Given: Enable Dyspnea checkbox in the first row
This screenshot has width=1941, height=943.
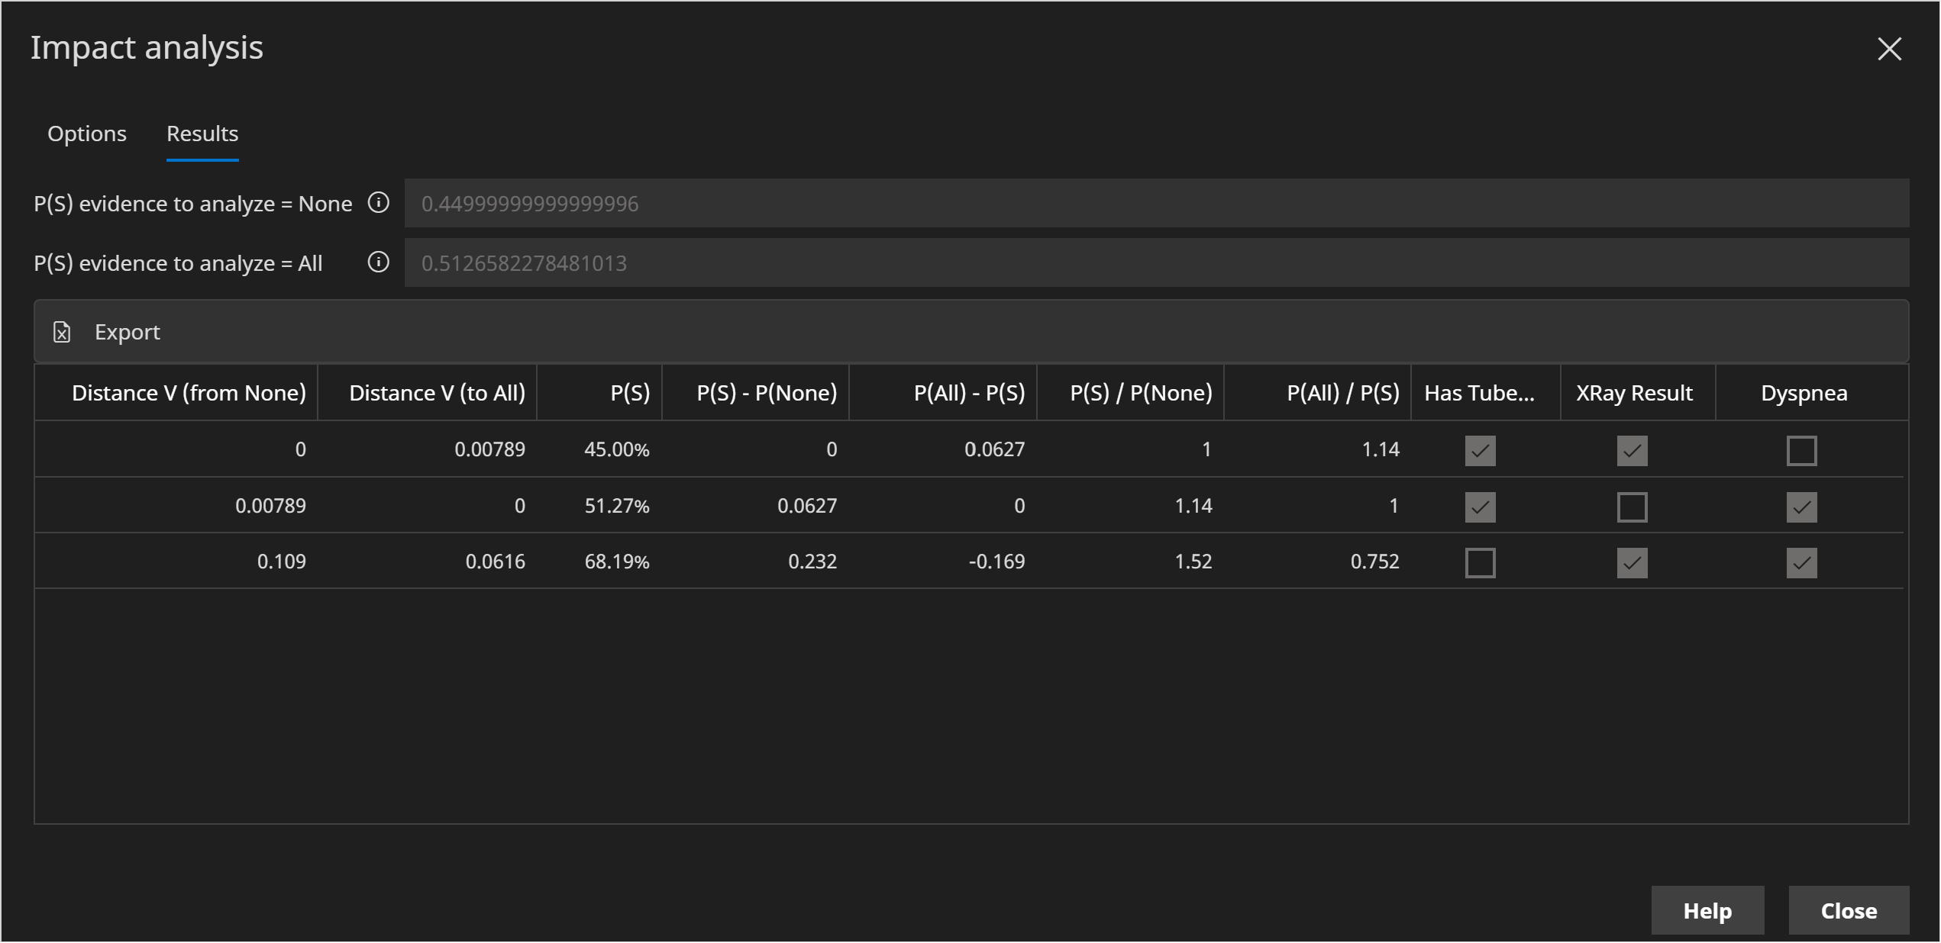Looking at the screenshot, I should pos(1802,450).
